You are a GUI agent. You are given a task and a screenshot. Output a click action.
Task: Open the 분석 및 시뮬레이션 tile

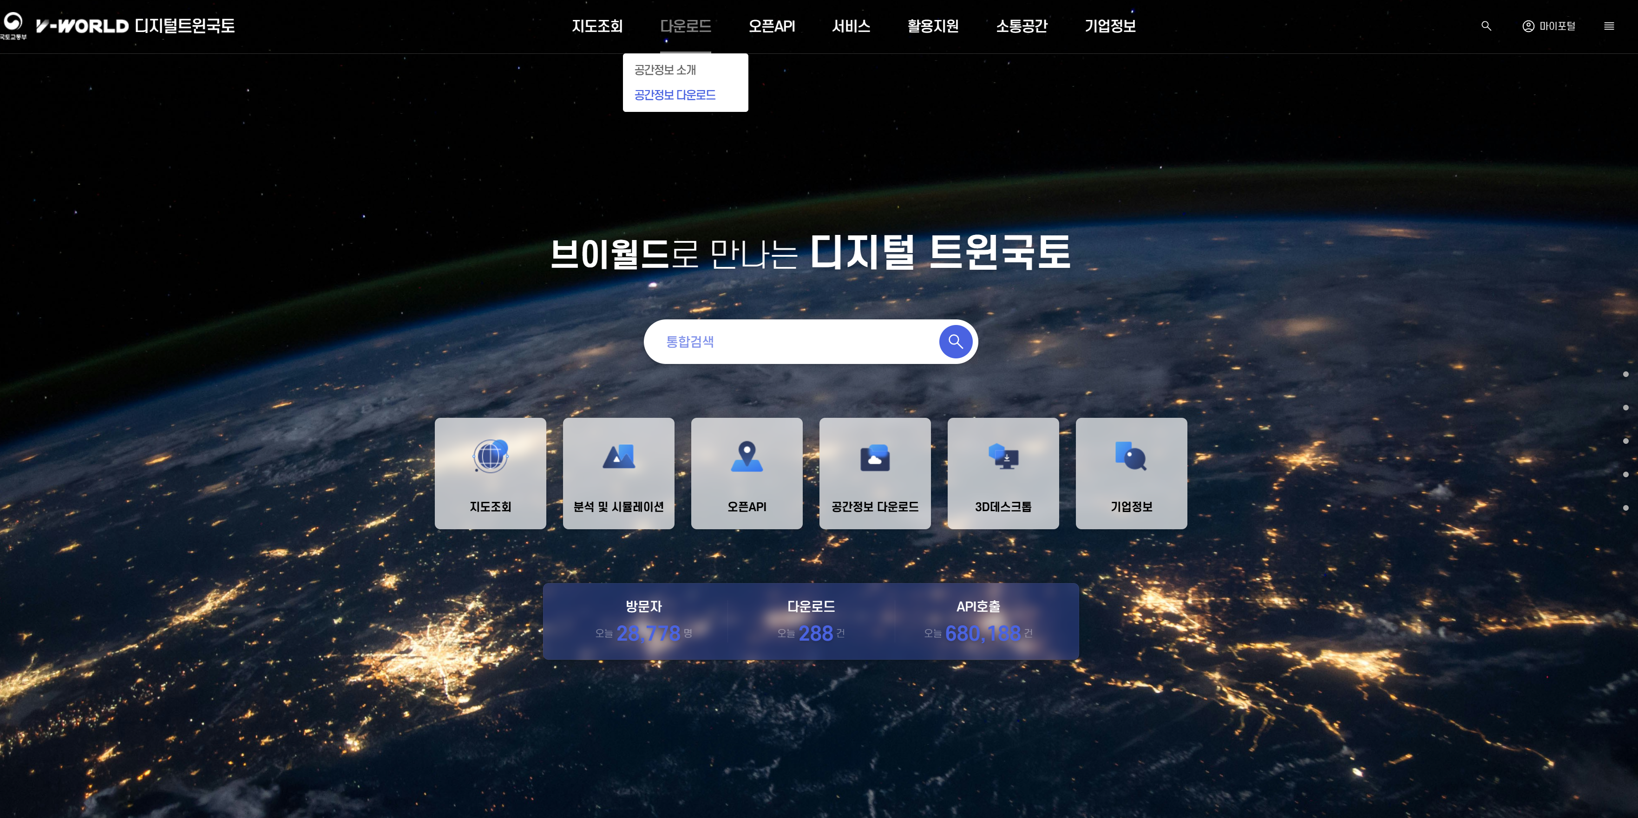(618, 473)
